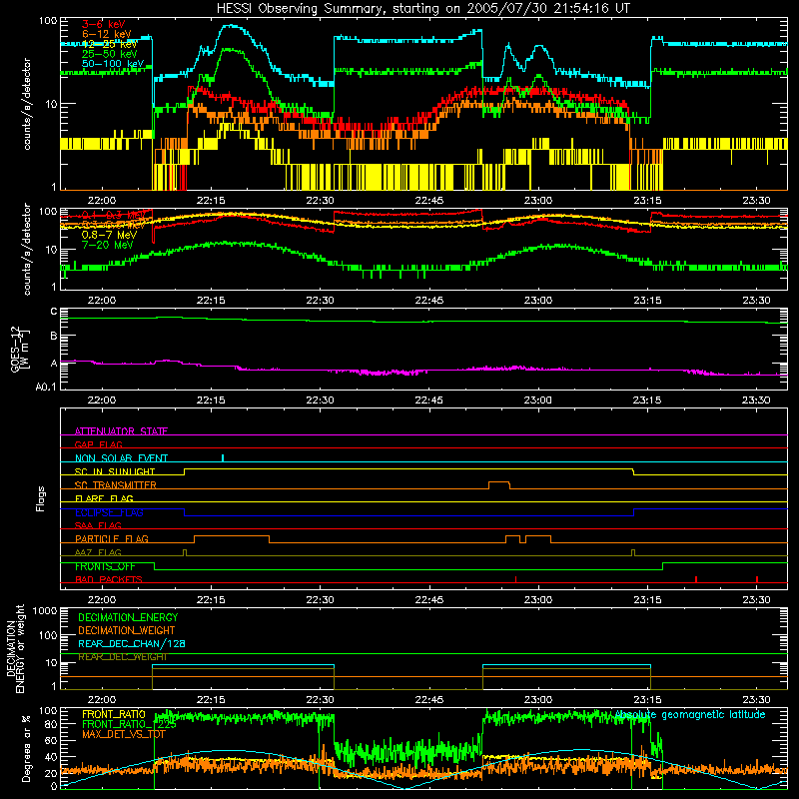The image size is (799, 799).
Task: Select the ATTENUATOR_STATE flag label
Action: [121, 431]
